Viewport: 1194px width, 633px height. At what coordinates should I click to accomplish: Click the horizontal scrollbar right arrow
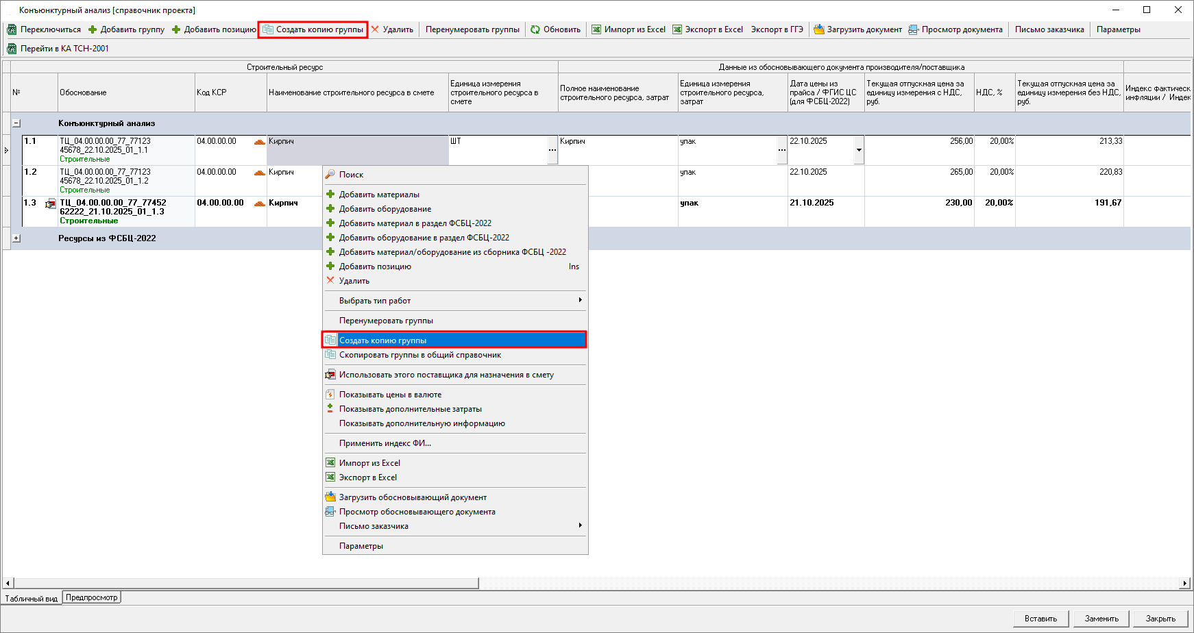pos(1185,584)
